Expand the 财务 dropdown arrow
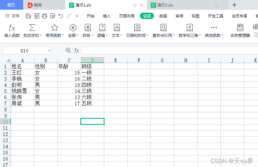This screenshot has height=167, width=258. [92, 35]
